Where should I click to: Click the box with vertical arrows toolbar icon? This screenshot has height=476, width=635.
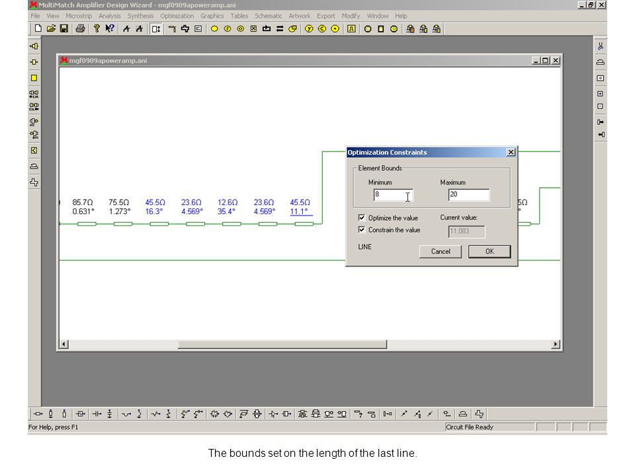click(156, 28)
